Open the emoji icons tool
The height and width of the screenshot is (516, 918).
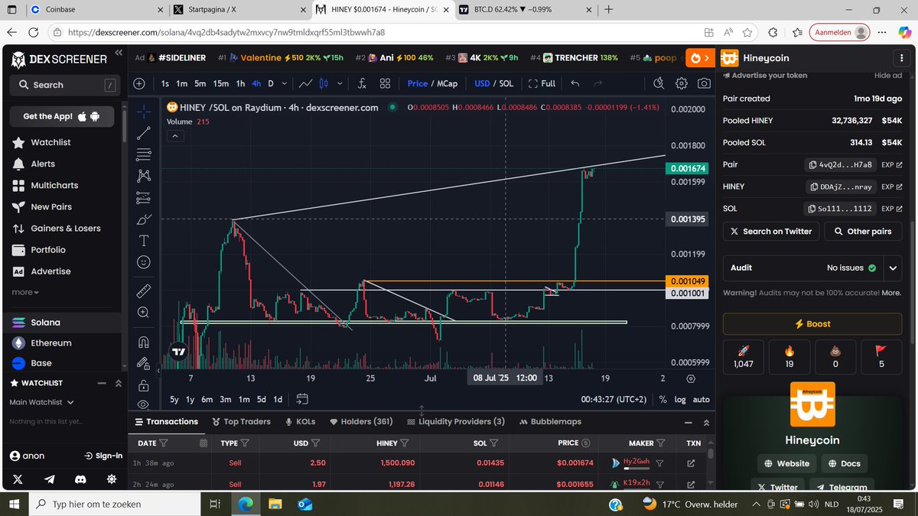click(144, 262)
